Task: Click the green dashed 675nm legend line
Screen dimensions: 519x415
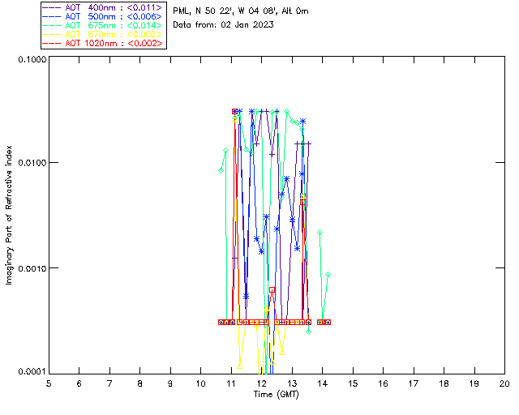Action: [x=52, y=26]
